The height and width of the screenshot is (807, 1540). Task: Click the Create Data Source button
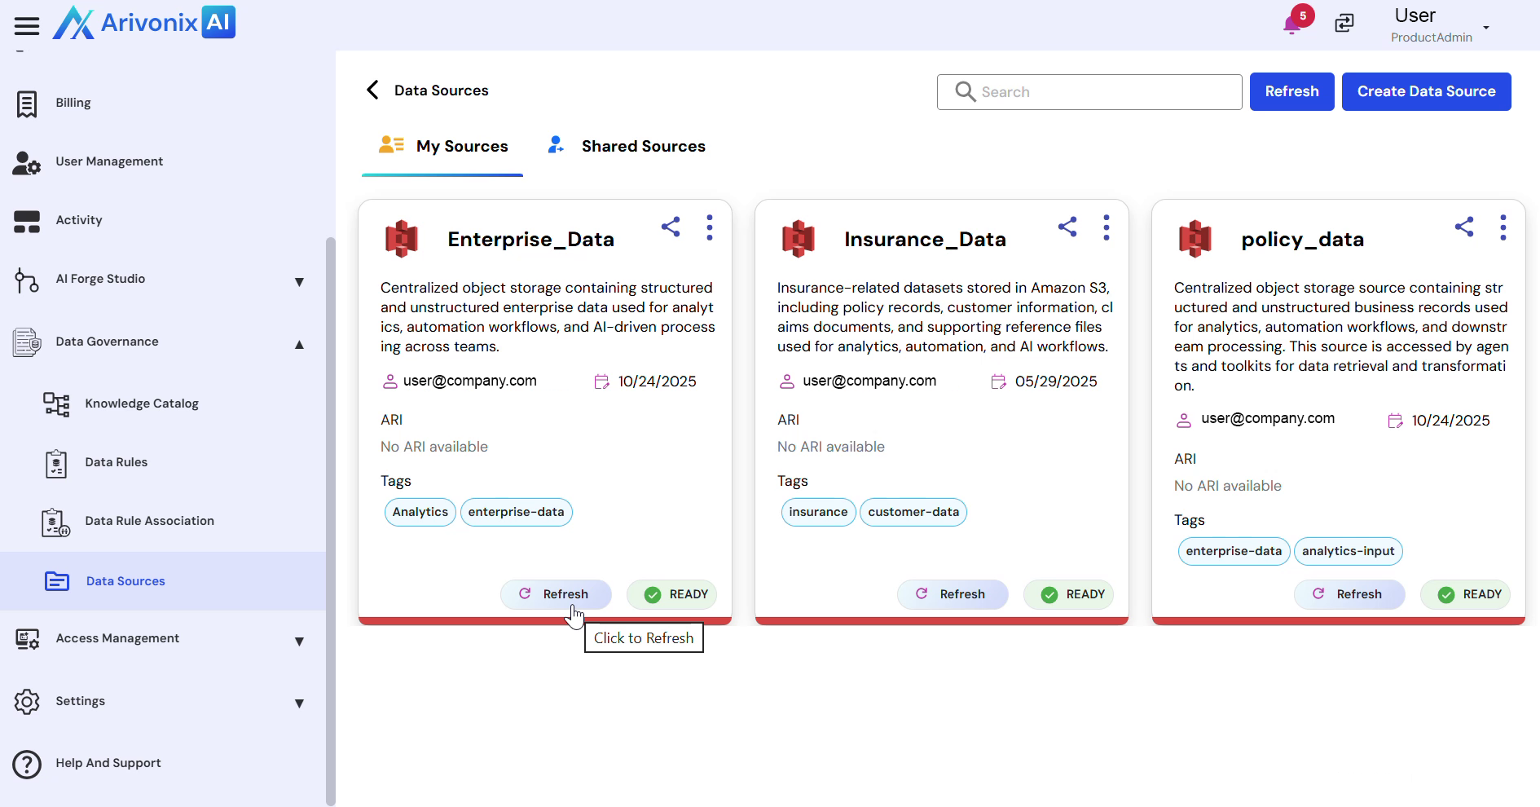coord(1426,91)
